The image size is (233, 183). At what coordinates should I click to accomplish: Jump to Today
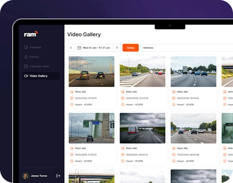click(130, 48)
